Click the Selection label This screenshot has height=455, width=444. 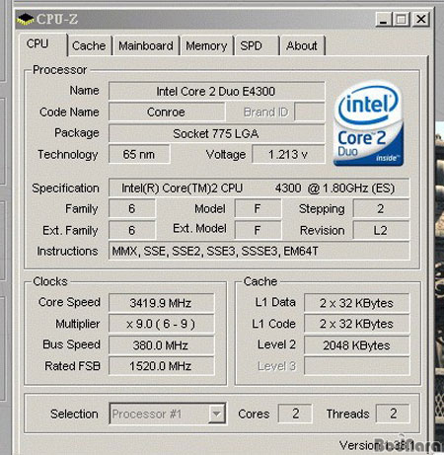pyautogui.click(x=74, y=414)
